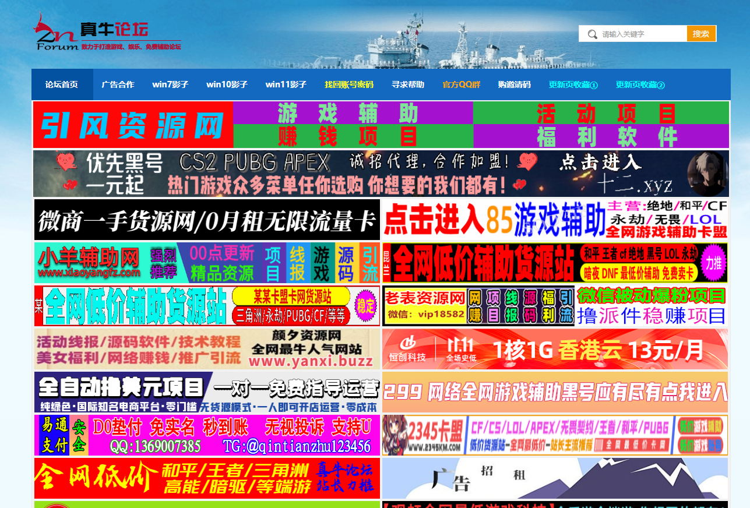Open 找回账号密码 link
The height and width of the screenshot is (508, 750).
click(x=348, y=84)
